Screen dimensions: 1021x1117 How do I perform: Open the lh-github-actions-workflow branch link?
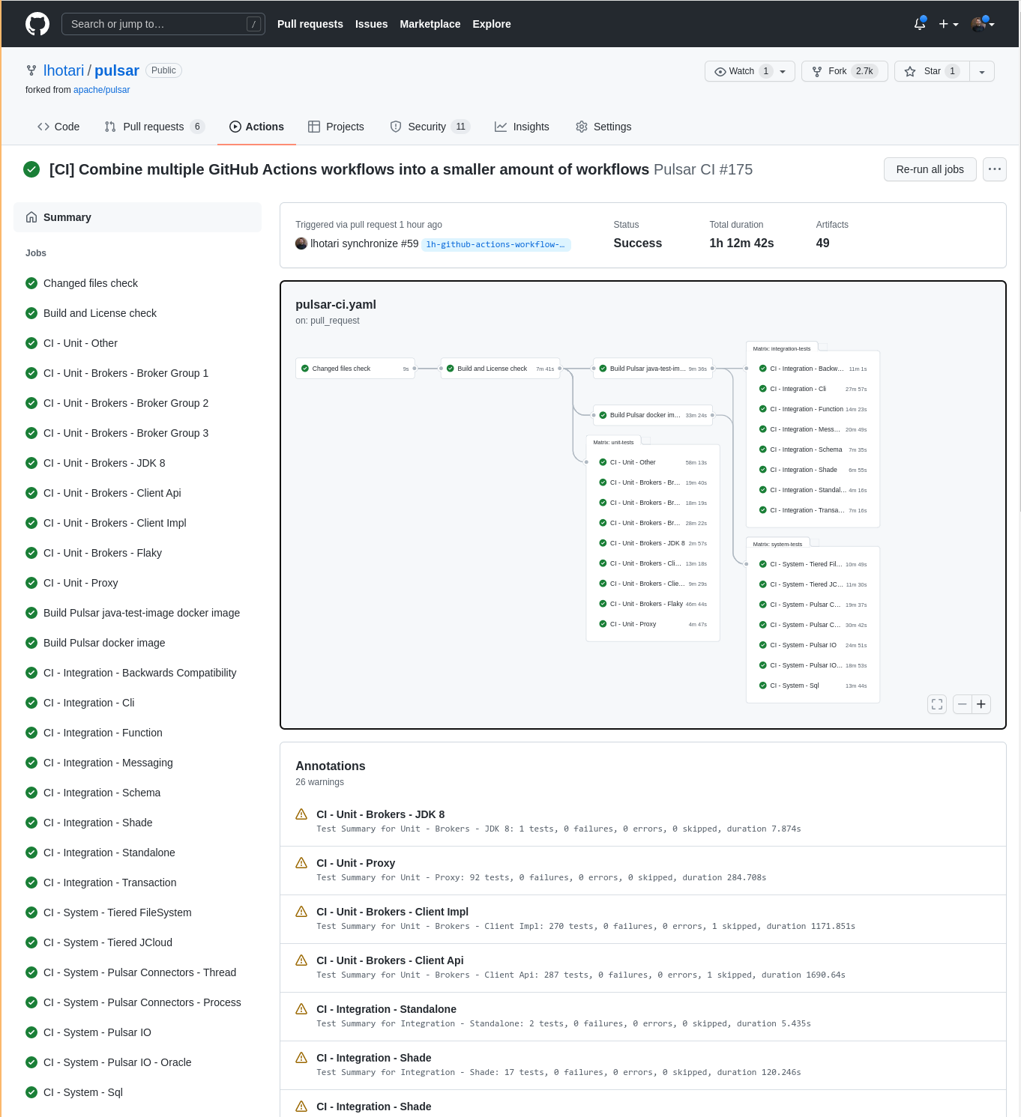pyautogui.click(x=496, y=244)
